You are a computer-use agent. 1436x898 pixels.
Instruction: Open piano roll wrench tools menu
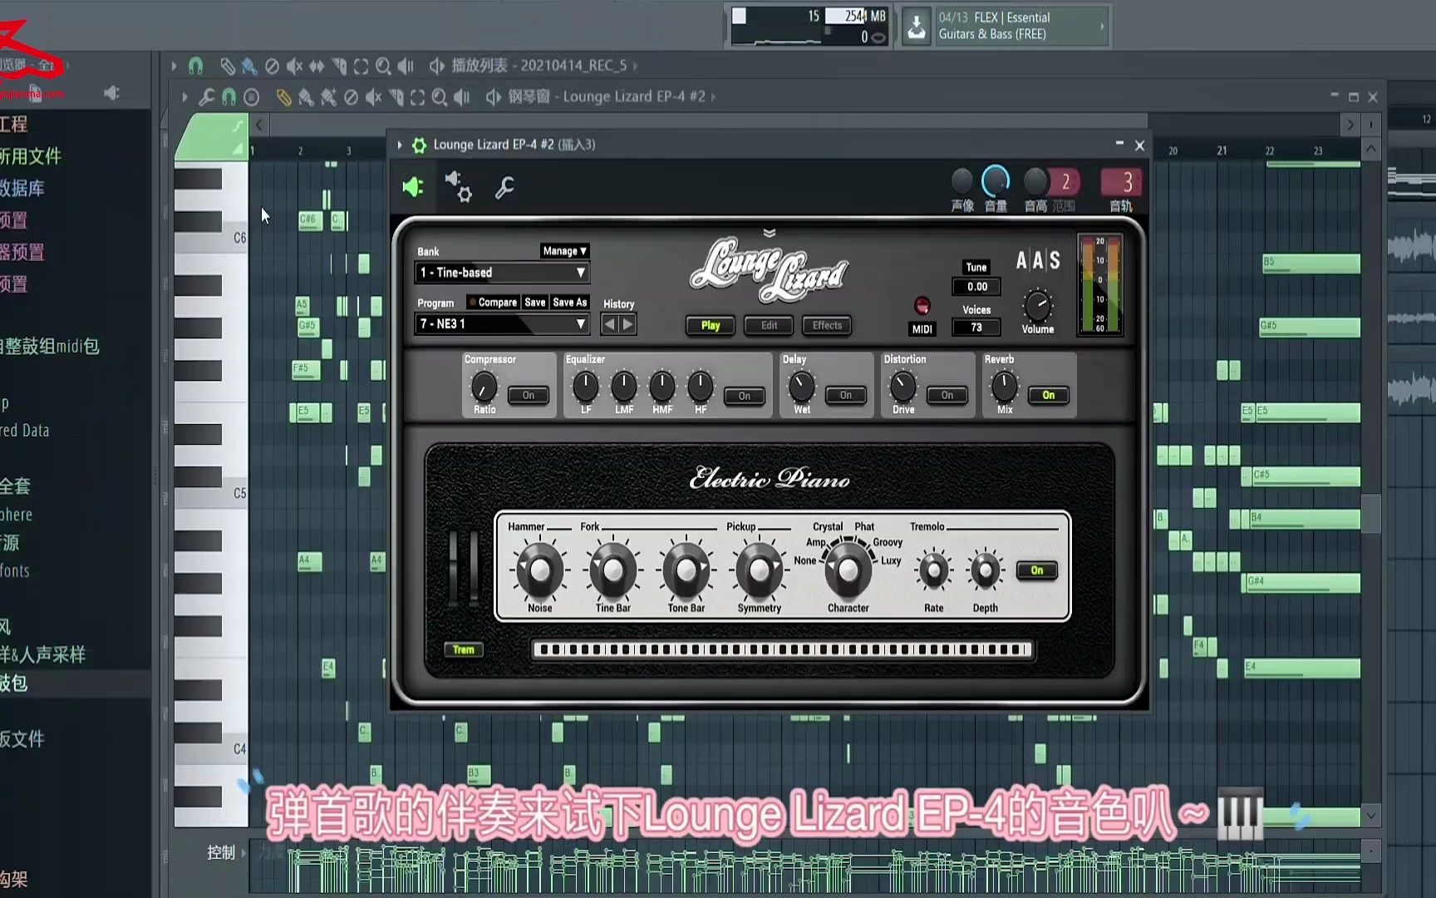click(207, 97)
